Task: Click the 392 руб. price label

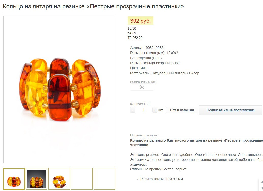Action: [x=140, y=21]
